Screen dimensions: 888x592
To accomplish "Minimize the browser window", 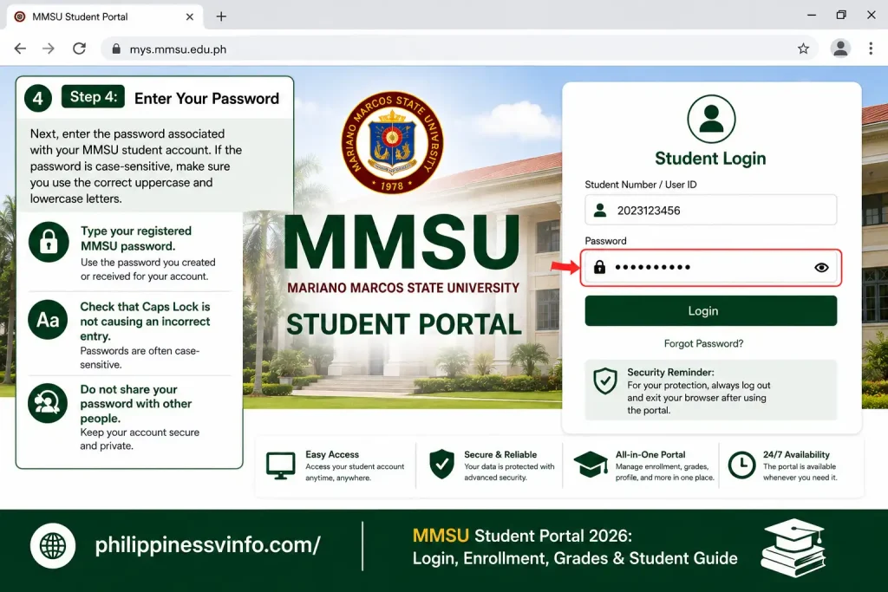I will tap(812, 16).
